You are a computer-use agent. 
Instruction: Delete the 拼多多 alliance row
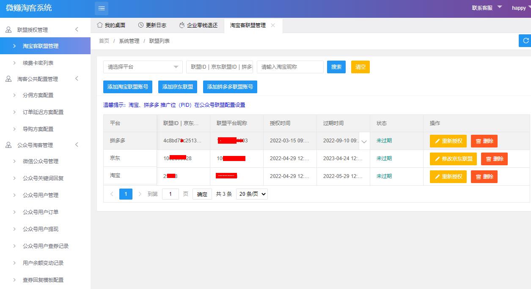[484, 141]
